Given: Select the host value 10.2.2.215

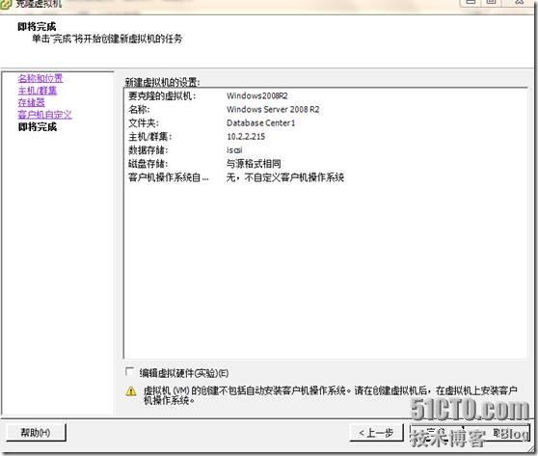Looking at the screenshot, I should [246, 137].
